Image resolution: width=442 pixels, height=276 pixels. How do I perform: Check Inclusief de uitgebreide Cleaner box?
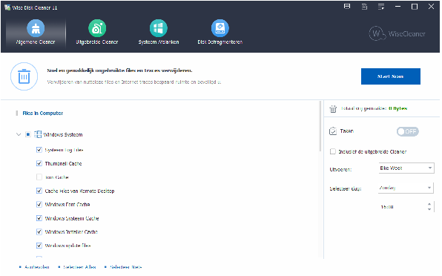pos(333,151)
